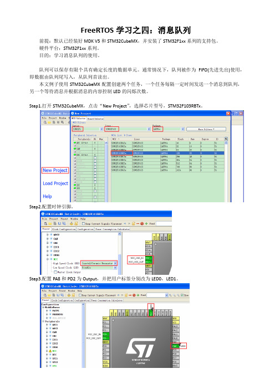The image size is (275, 389).
Task: Open Pinout menu in Step 2 window
Action: (64, 219)
